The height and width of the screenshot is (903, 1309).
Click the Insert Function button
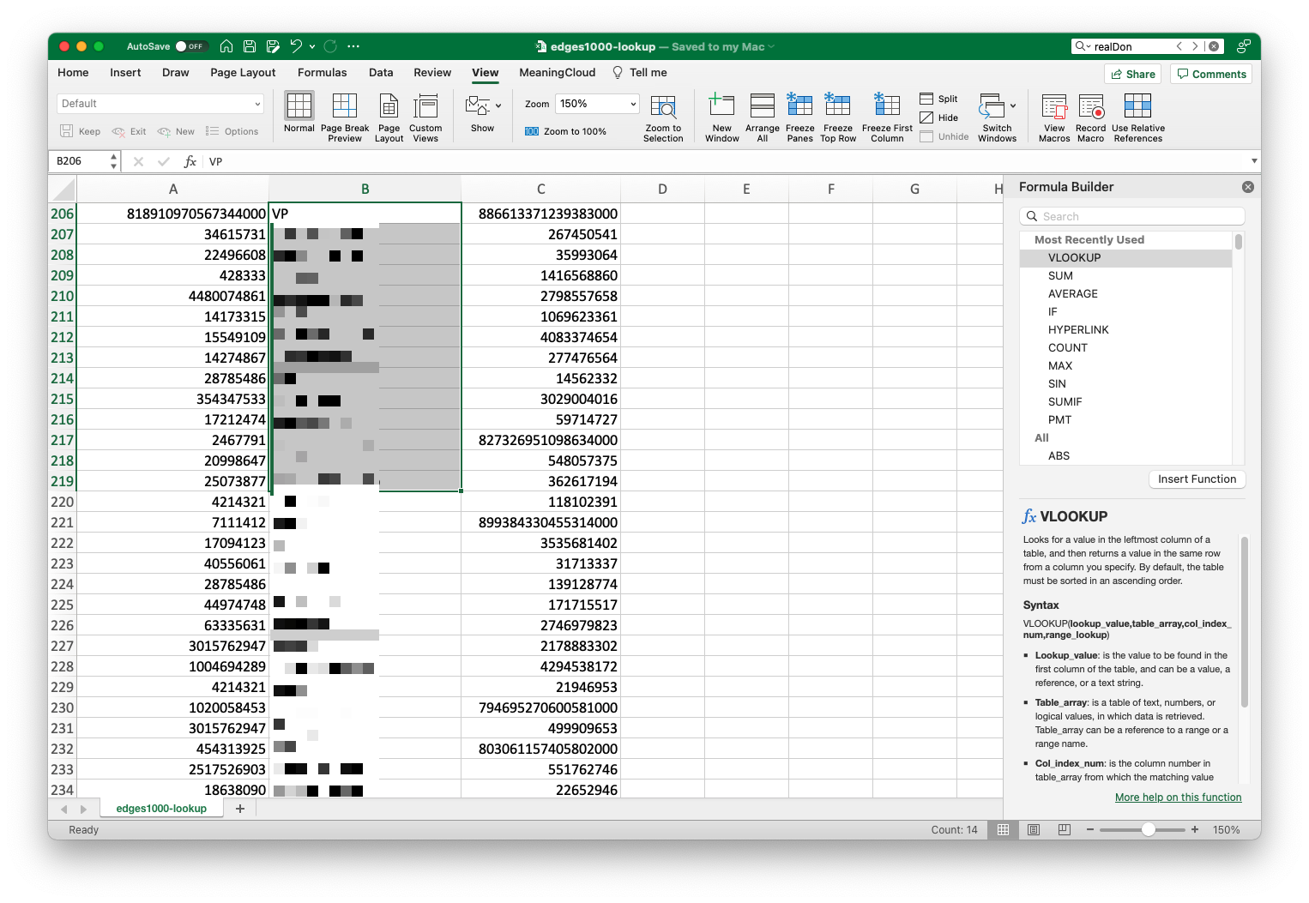pos(1197,479)
